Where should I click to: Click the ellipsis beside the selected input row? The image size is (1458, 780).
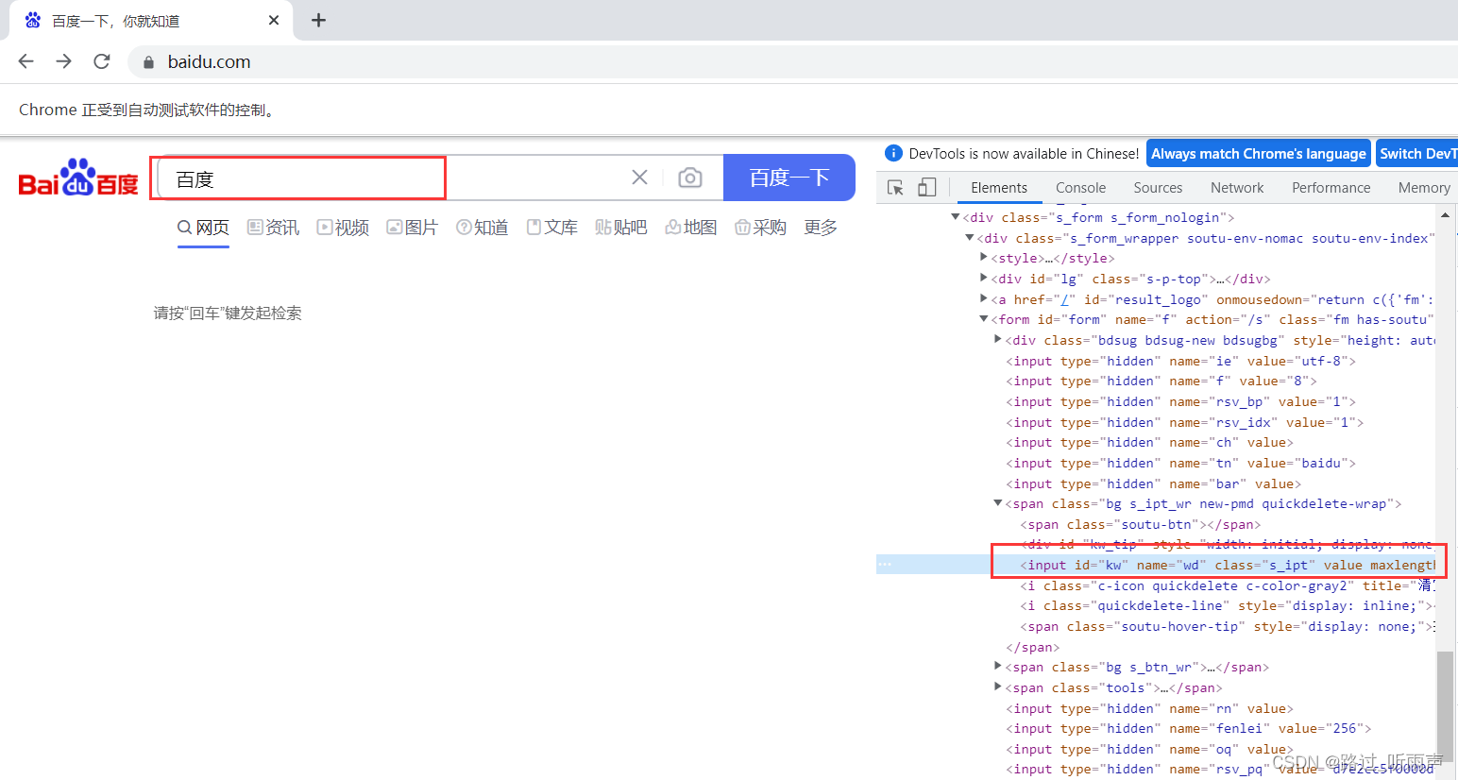click(885, 565)
